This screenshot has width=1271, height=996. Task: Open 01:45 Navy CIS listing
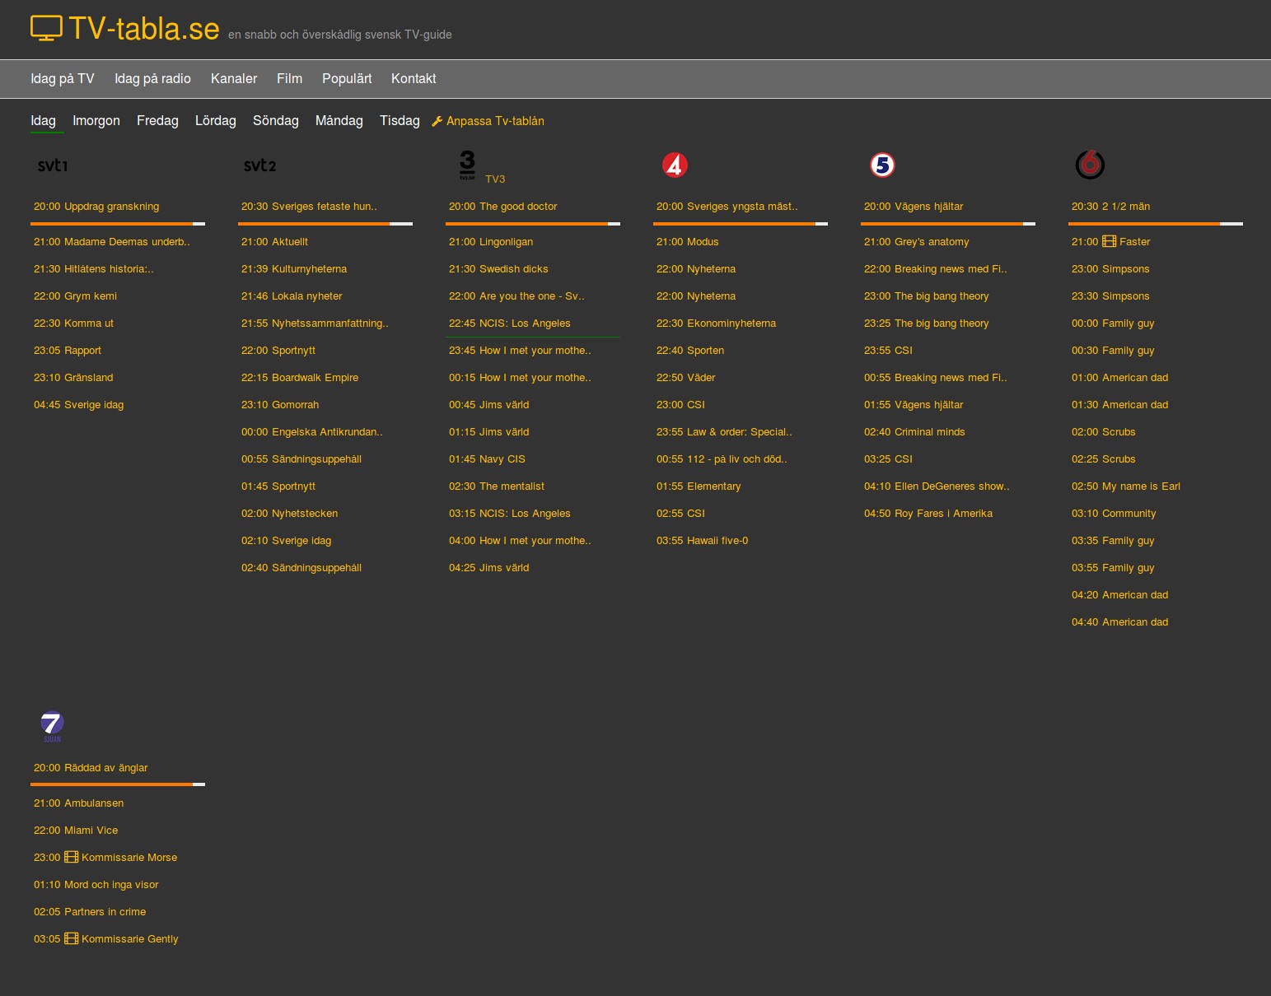[487, 459]
